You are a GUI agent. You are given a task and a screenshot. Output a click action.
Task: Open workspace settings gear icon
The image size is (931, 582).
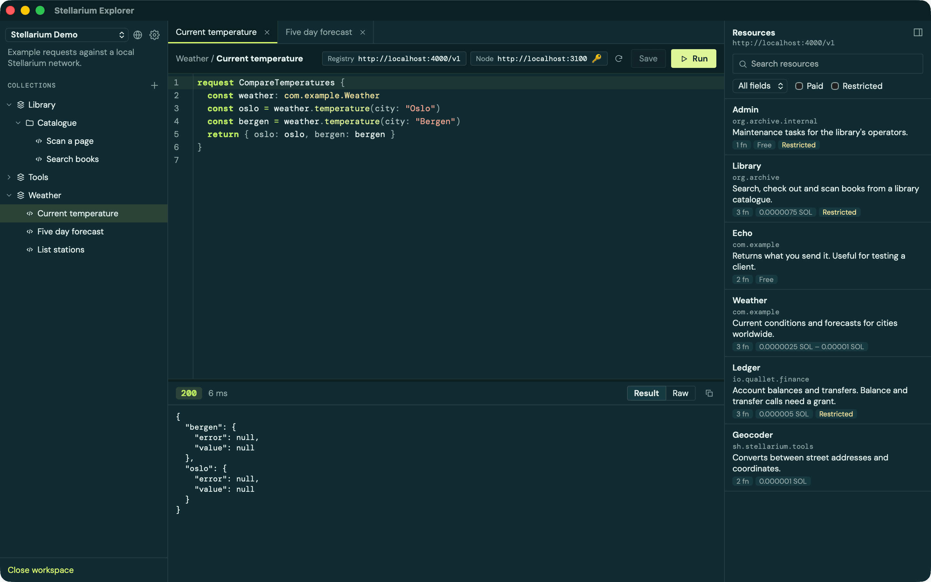point(154,35)
